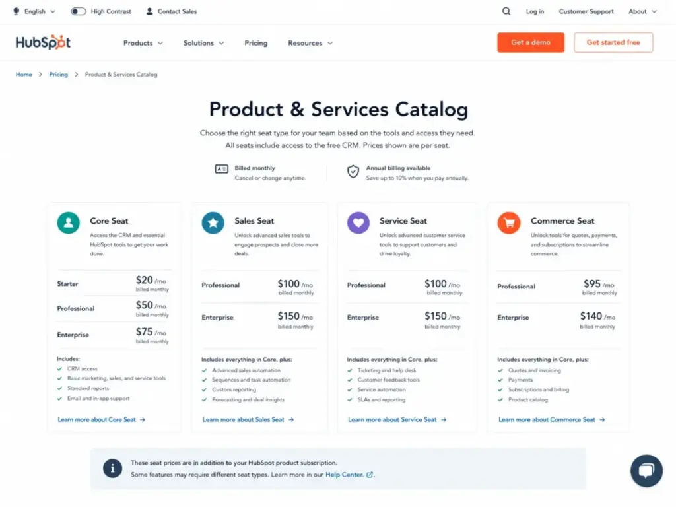Click the checkmark beside Advanced sales automation
Viewport: 676px width, 507px height.
(205, 370)
